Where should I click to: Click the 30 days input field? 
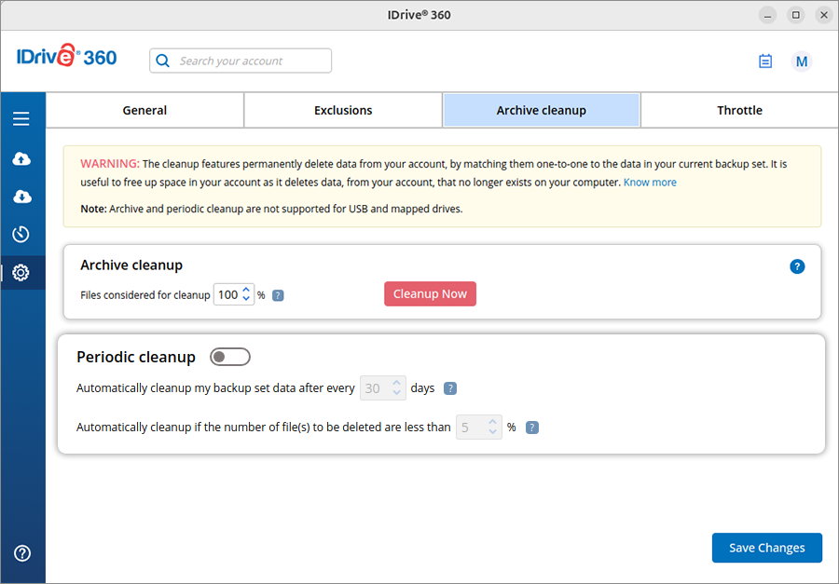(x=382, y=387)
